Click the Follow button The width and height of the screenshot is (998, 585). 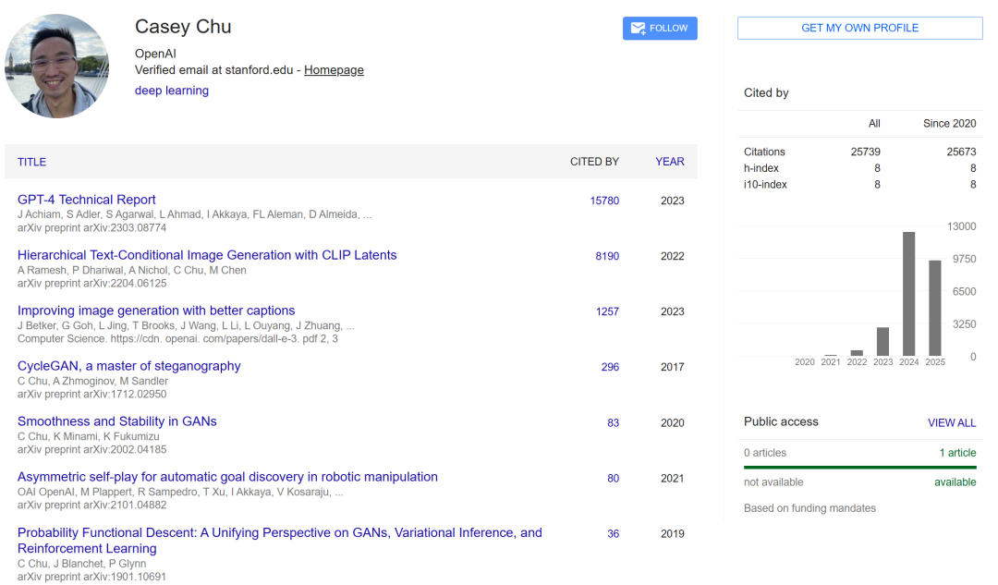point(660,29)
